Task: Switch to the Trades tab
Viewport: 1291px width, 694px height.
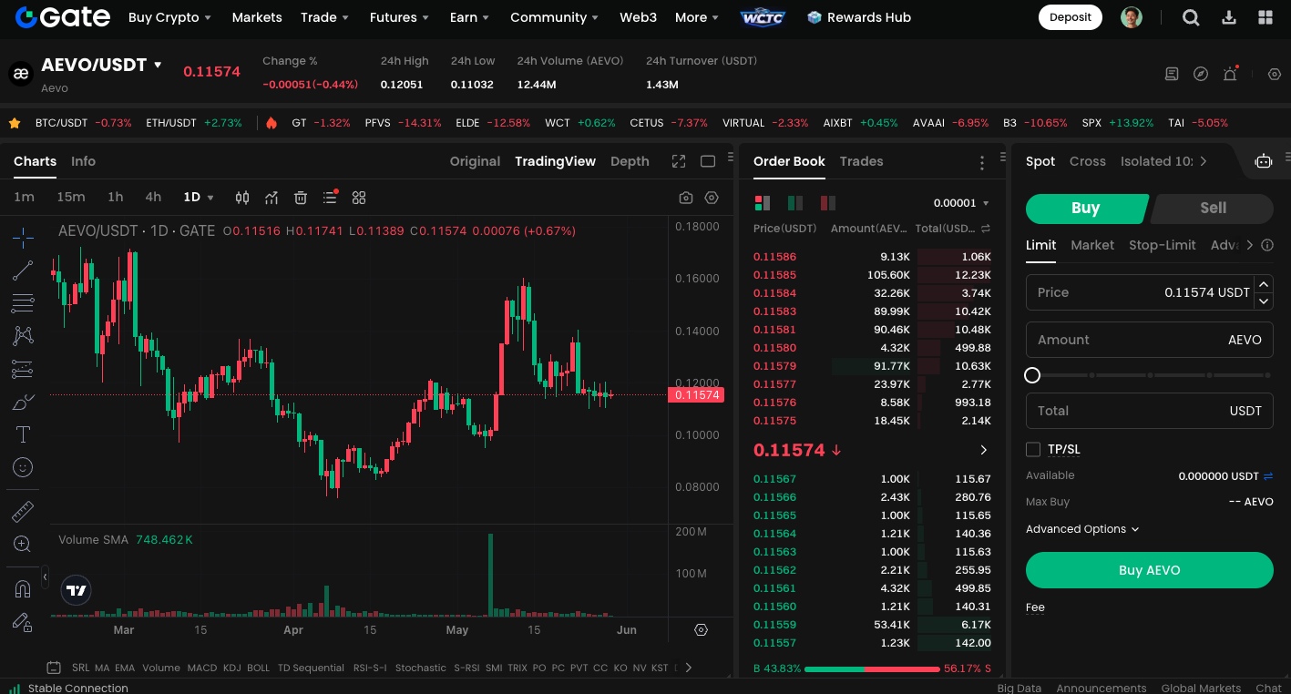Action: pos(861,161)
